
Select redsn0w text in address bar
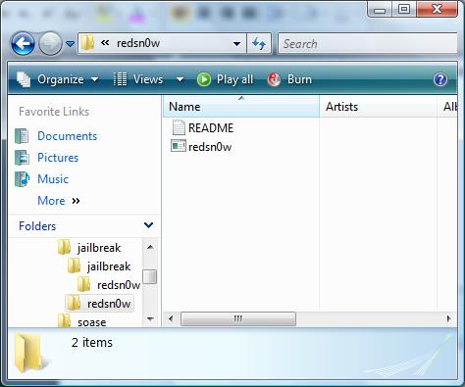point(138,43)
